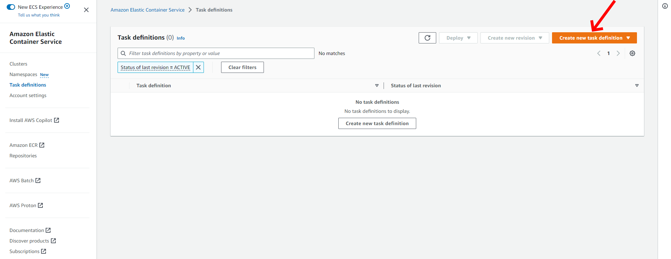671x259 pixels.
Task: Open the info panel icon at top right
Action: [x=665, y=6]
